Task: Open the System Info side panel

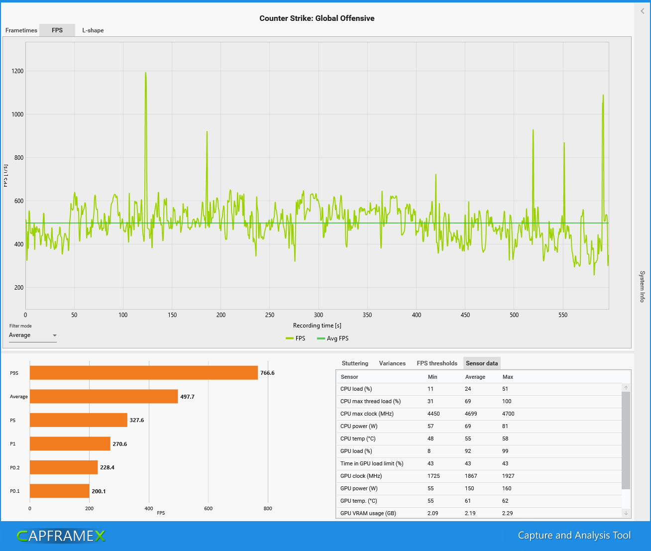Action: (x=643, y=287)
